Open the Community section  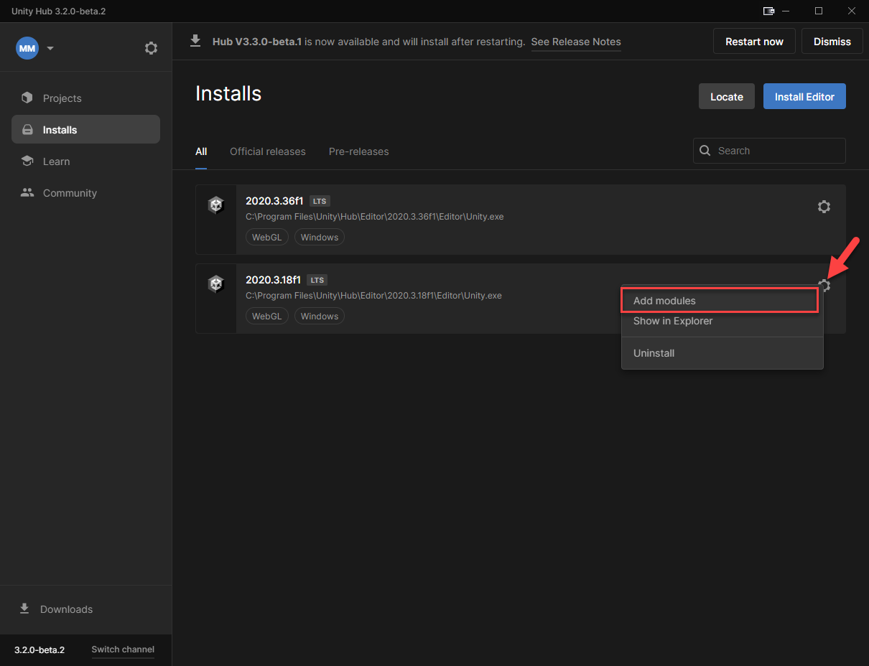pyautogui.click(x=70, y=193)
